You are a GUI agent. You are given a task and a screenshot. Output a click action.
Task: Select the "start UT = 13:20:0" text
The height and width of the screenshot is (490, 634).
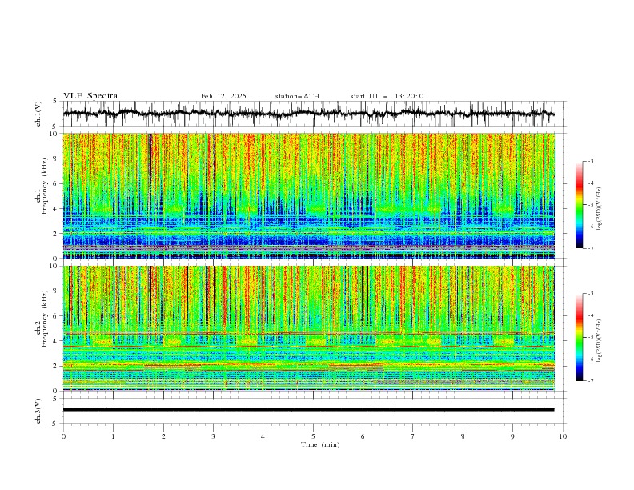click(387, 96)
